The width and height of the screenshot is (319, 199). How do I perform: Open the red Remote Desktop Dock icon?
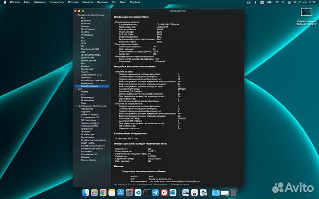pos(164,192)
